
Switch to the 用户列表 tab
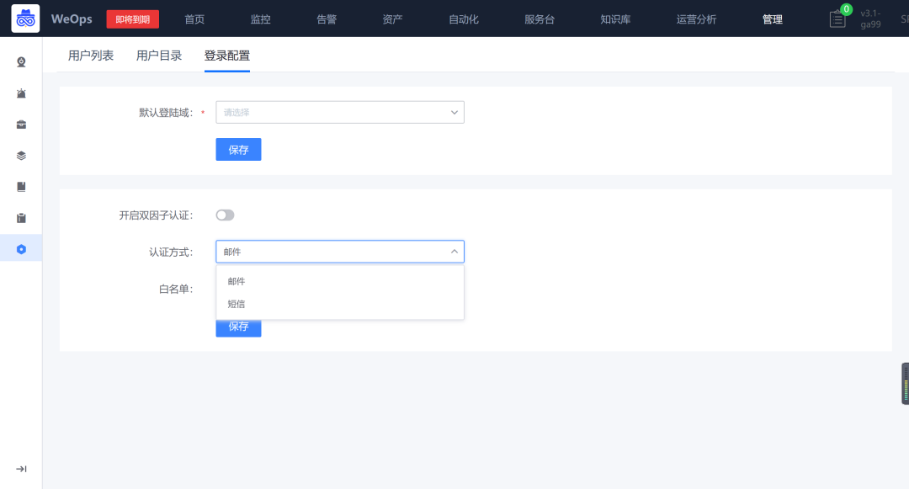tap(91, 54)
